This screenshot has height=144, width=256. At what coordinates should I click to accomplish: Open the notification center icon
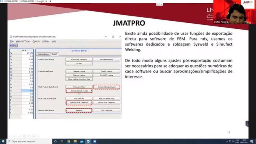(x=252, y=141)
